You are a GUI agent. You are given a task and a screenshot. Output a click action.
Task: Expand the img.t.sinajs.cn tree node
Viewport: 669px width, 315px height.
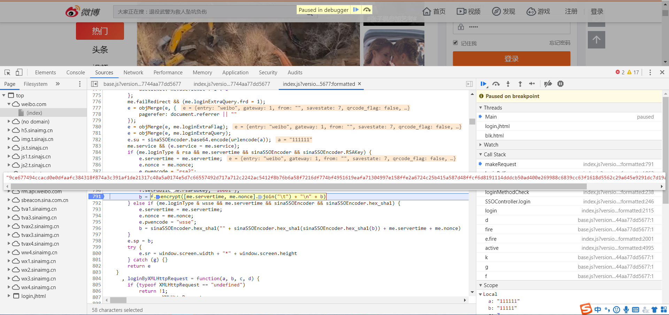pyautogui.click(x=9, y=139)
